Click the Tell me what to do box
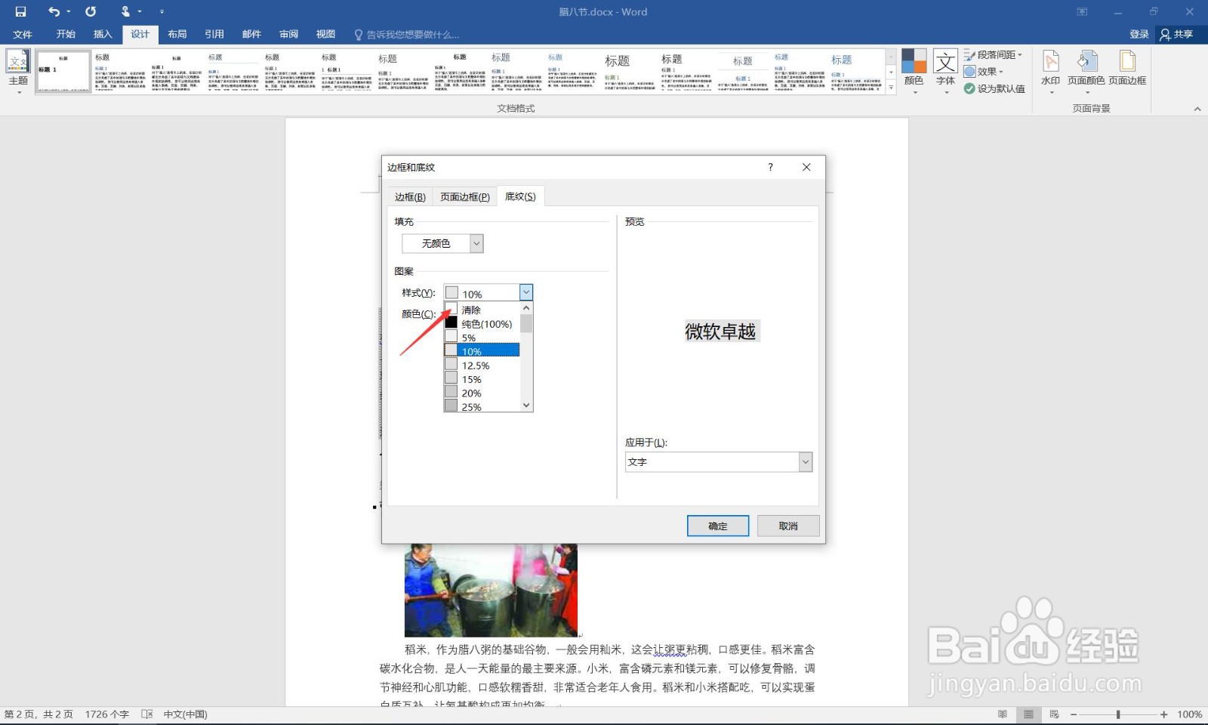 406,34
